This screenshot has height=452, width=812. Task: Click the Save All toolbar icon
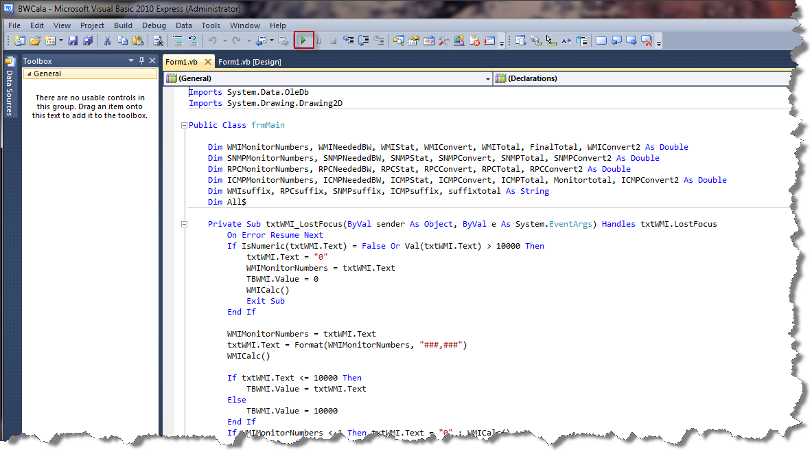87,41
